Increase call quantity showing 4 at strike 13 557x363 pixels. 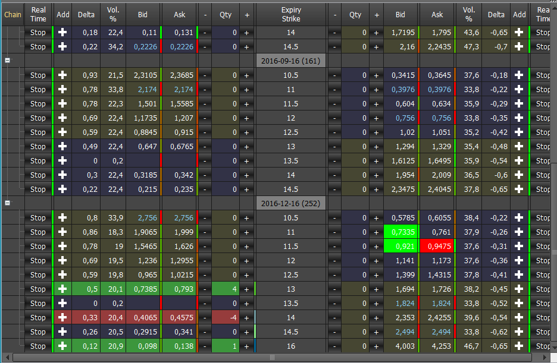(x=246, y=289)
